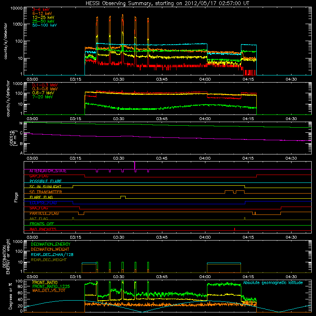This screenshot has width=316, height=316.
Task: Click the 0.3-0.8 MeV legend label
Action: click(x=45, y=89)
